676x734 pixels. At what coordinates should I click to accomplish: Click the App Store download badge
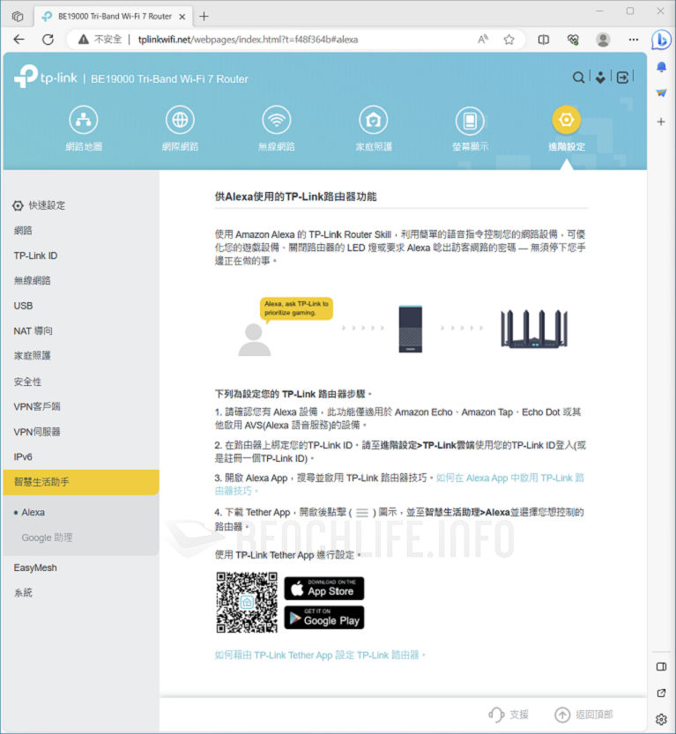[x=324, y=589]
